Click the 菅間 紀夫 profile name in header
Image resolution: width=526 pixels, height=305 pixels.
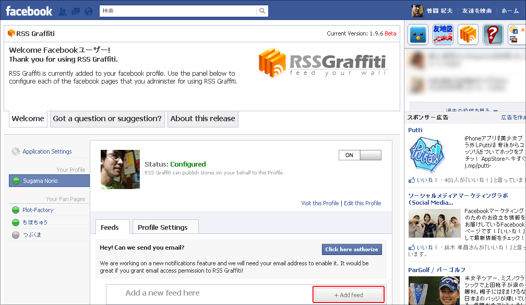click(439, 11)
